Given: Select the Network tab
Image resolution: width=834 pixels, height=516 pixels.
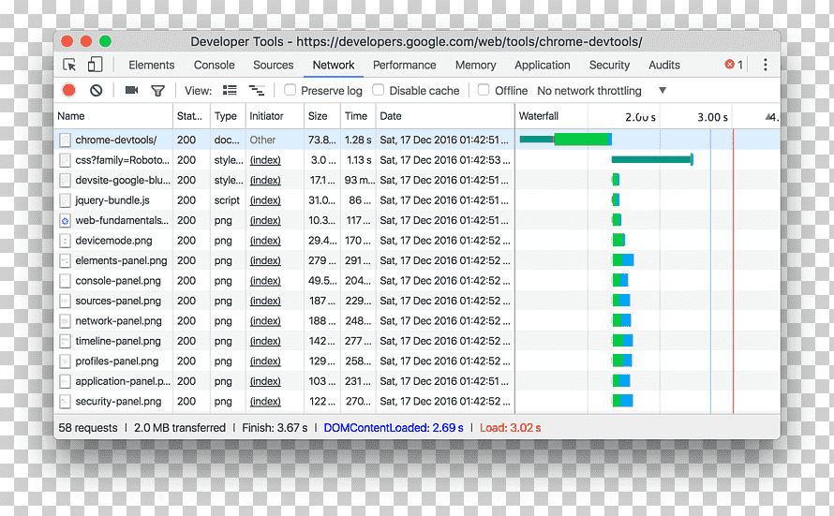Looking at the screenshot, I should tap(334, 65).
